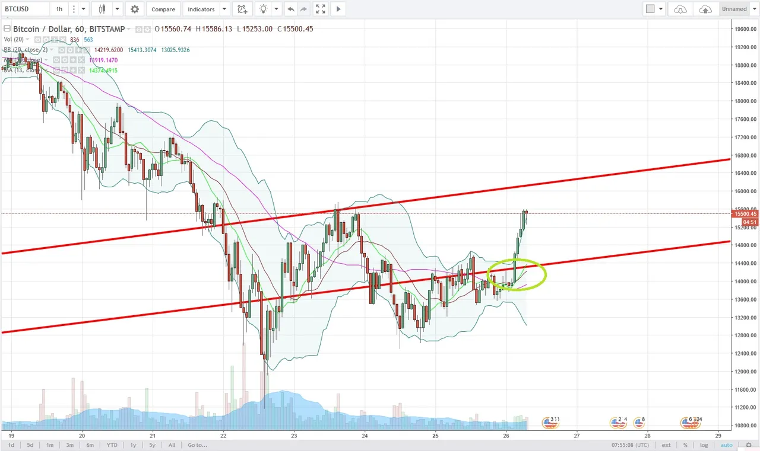
Task: Remove the Vol (20) indicator
Action: click(62, 40)
